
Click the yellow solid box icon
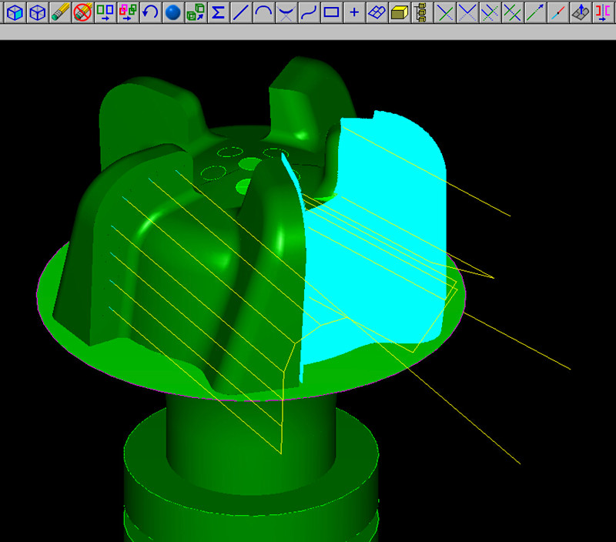click(399, 12)
